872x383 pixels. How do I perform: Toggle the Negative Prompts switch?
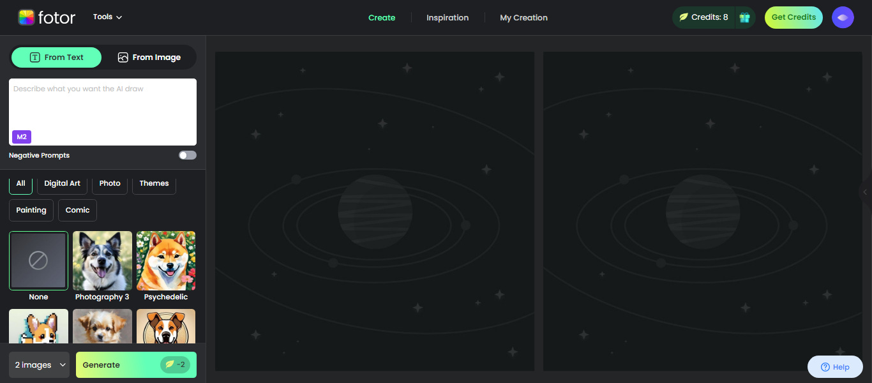[188, 155]
